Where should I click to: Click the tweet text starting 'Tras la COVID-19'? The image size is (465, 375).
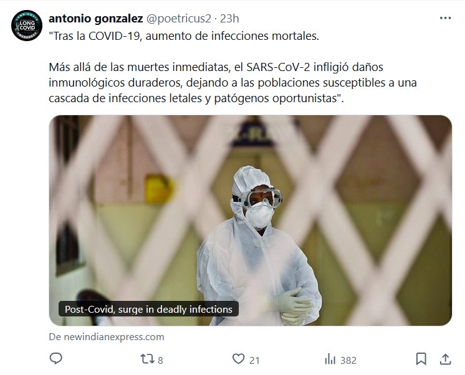(x=184, y=36)
